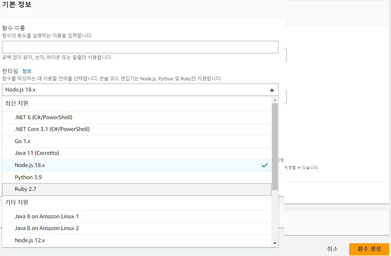
Task: Click the 취소 cancel button
Action: [333, 249]
